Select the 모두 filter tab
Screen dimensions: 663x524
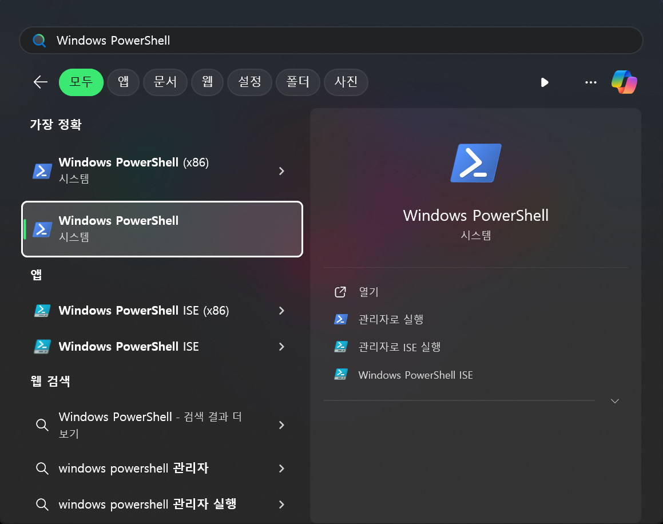click(81, 82)
